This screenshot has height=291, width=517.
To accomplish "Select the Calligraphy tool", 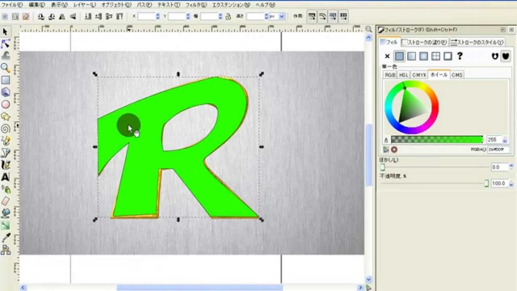I will 5,165.
